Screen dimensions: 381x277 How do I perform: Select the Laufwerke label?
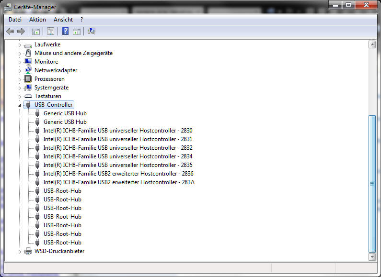click(x=47, y=44)
